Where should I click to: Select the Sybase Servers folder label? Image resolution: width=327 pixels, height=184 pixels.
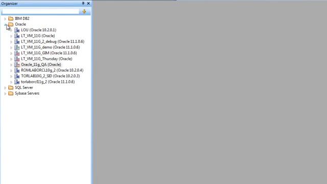(x=27, y=93)
